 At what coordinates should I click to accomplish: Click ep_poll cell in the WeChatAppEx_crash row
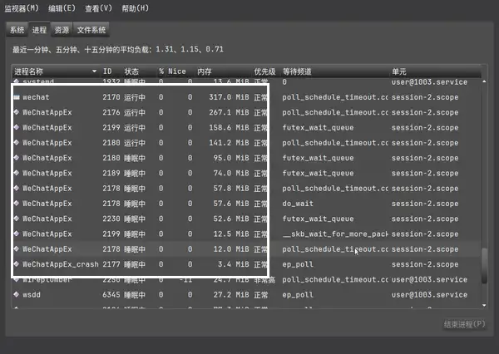coord(298,264)
